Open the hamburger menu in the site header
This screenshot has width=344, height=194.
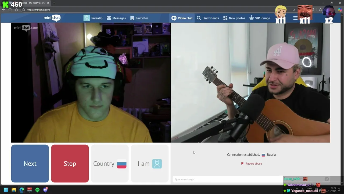click(295, 18)
